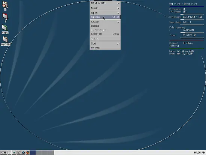Select Update from the context menu

(x=105, y=26)
